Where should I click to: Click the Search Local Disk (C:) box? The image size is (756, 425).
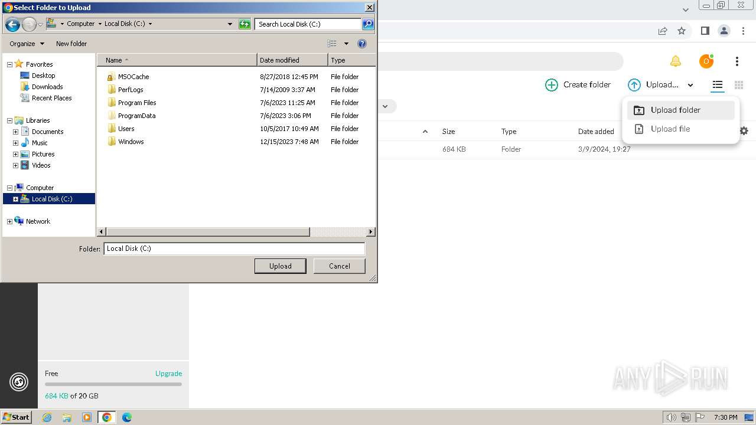(308, 24)
